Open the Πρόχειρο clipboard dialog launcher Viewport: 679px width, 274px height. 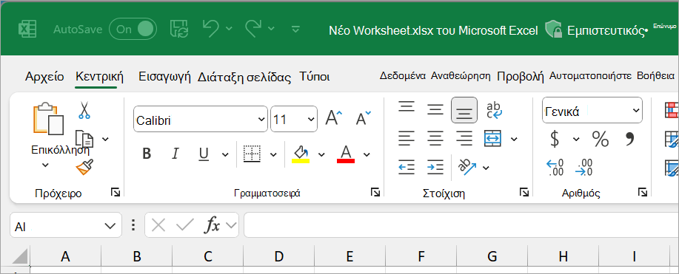[x=116, y=193]
